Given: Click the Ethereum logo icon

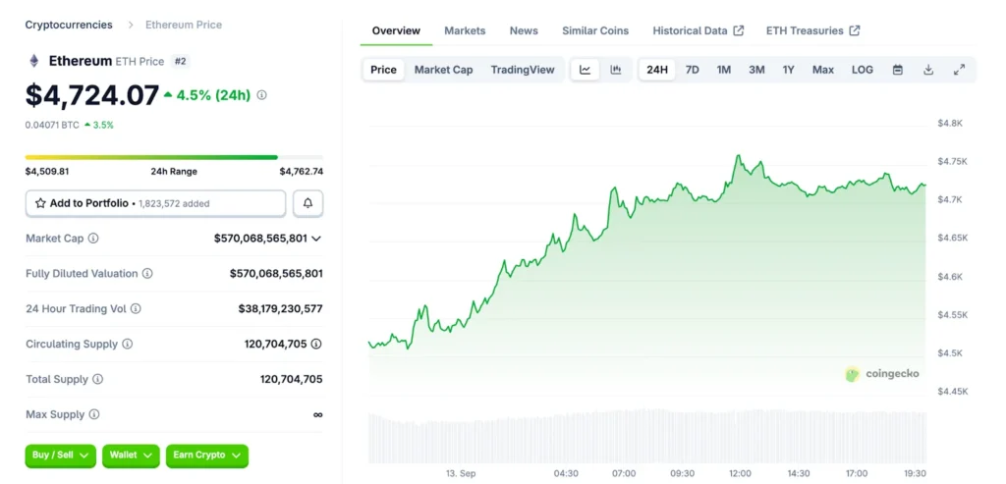Looking at the screenshot, I should click(x=34, y=62).
